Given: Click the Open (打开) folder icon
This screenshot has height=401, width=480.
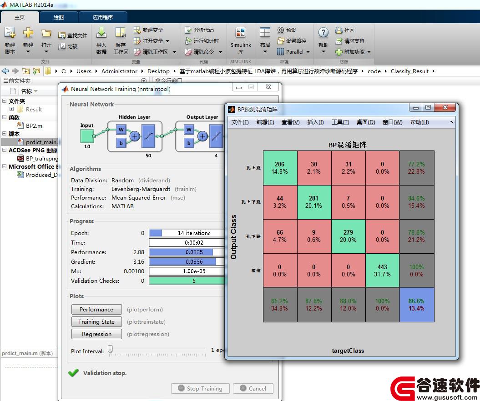Looking at the screenshot, I should (x=46, y=33).
